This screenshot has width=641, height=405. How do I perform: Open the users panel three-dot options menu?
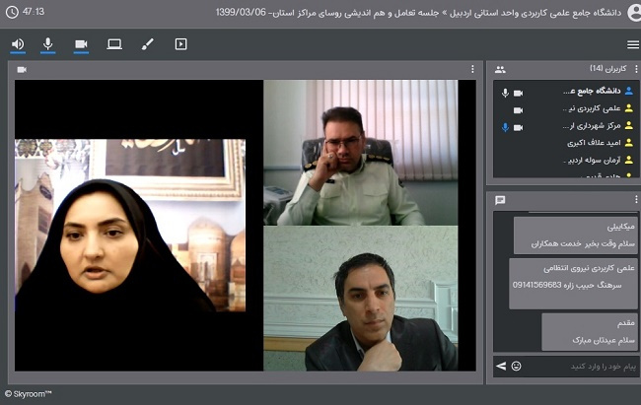[x=633, y=69]
